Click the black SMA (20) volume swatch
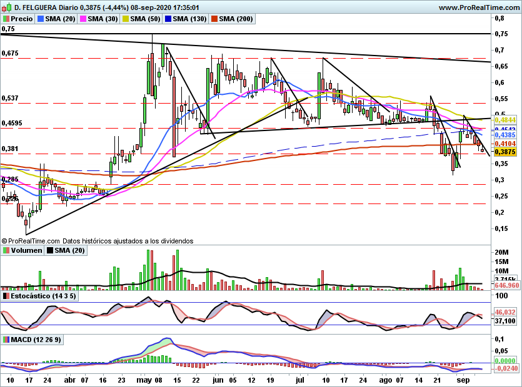Viewport: 522px width, 387px height. (51, 250)
